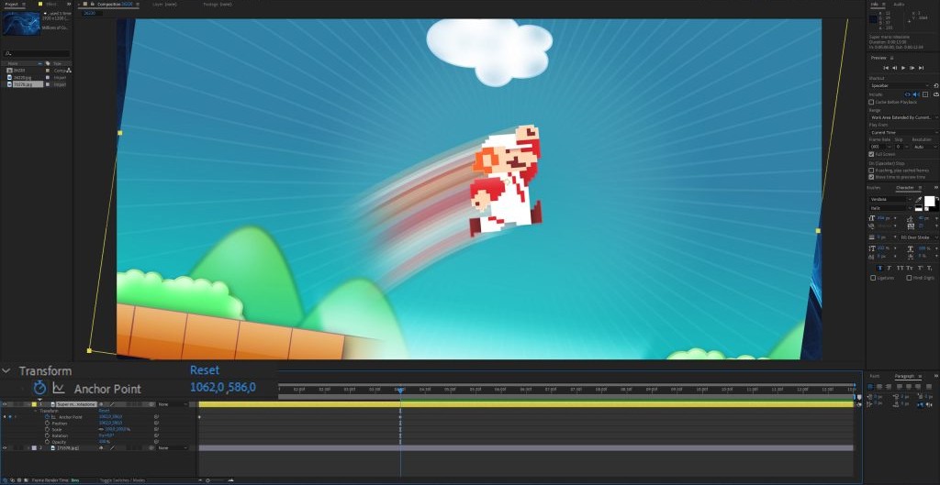This screenshot has width=940, height=485.
Task: Open flowchart icon next to 26220 comp
Action: tap(68, 71)
